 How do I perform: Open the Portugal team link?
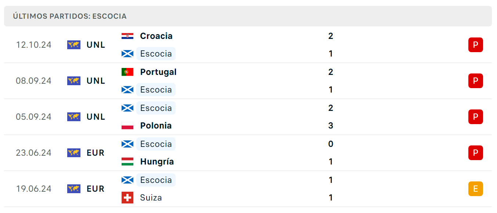158,72
